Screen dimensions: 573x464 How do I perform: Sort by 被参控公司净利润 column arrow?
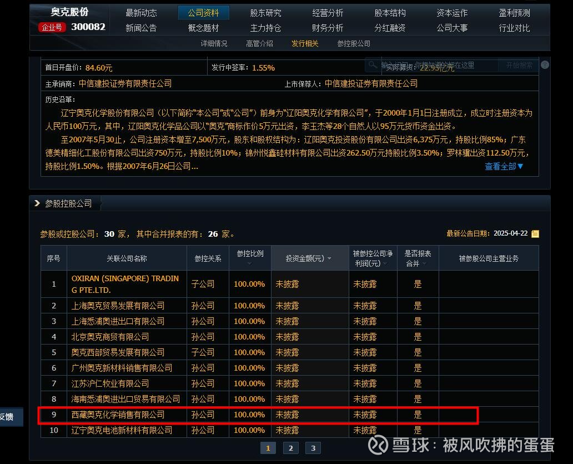point(385,263)
